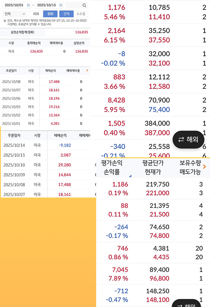
Task: Open the calendar picker for the start date
Action: [28, 5]
